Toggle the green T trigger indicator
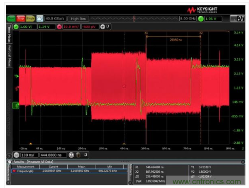The height and width of the screenshot is (188, 249). (201, 19)
